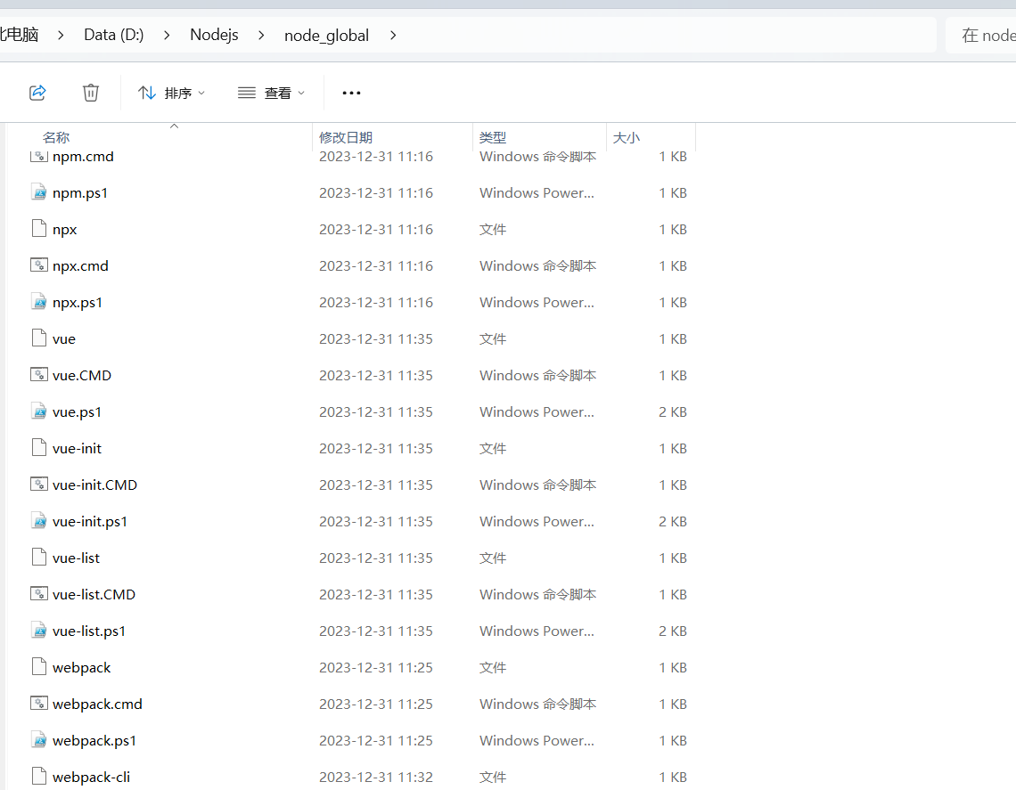Viewport: 1016px width, 790px height.
Task: Select npx blank file icon
Action: (39, 229)
